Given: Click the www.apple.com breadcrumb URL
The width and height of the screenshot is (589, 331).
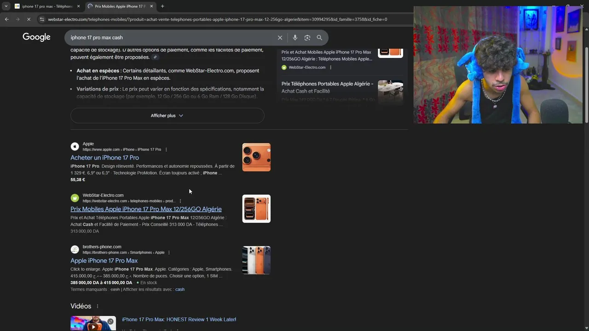Looking at the screenshot, I should pos(121,149).
